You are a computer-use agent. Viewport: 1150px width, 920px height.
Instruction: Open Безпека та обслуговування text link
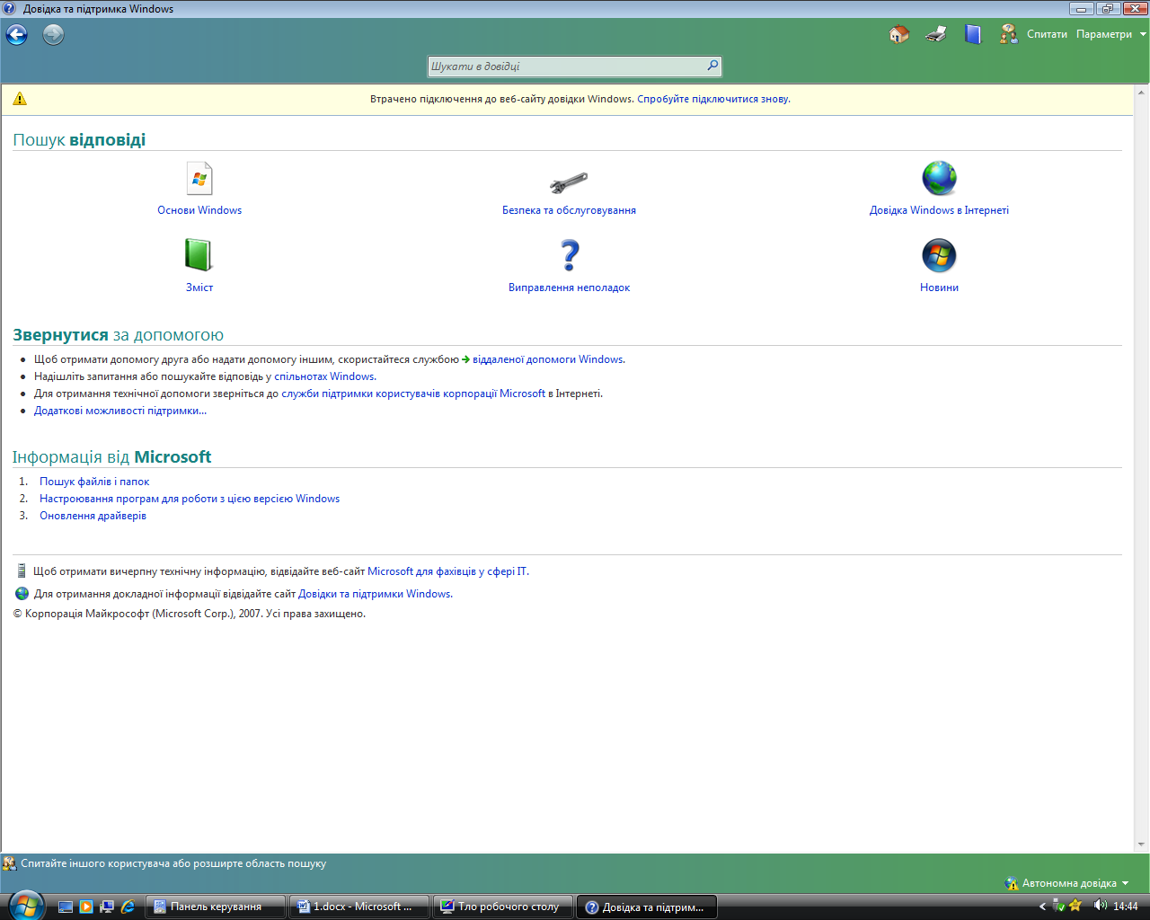[569, 210]
